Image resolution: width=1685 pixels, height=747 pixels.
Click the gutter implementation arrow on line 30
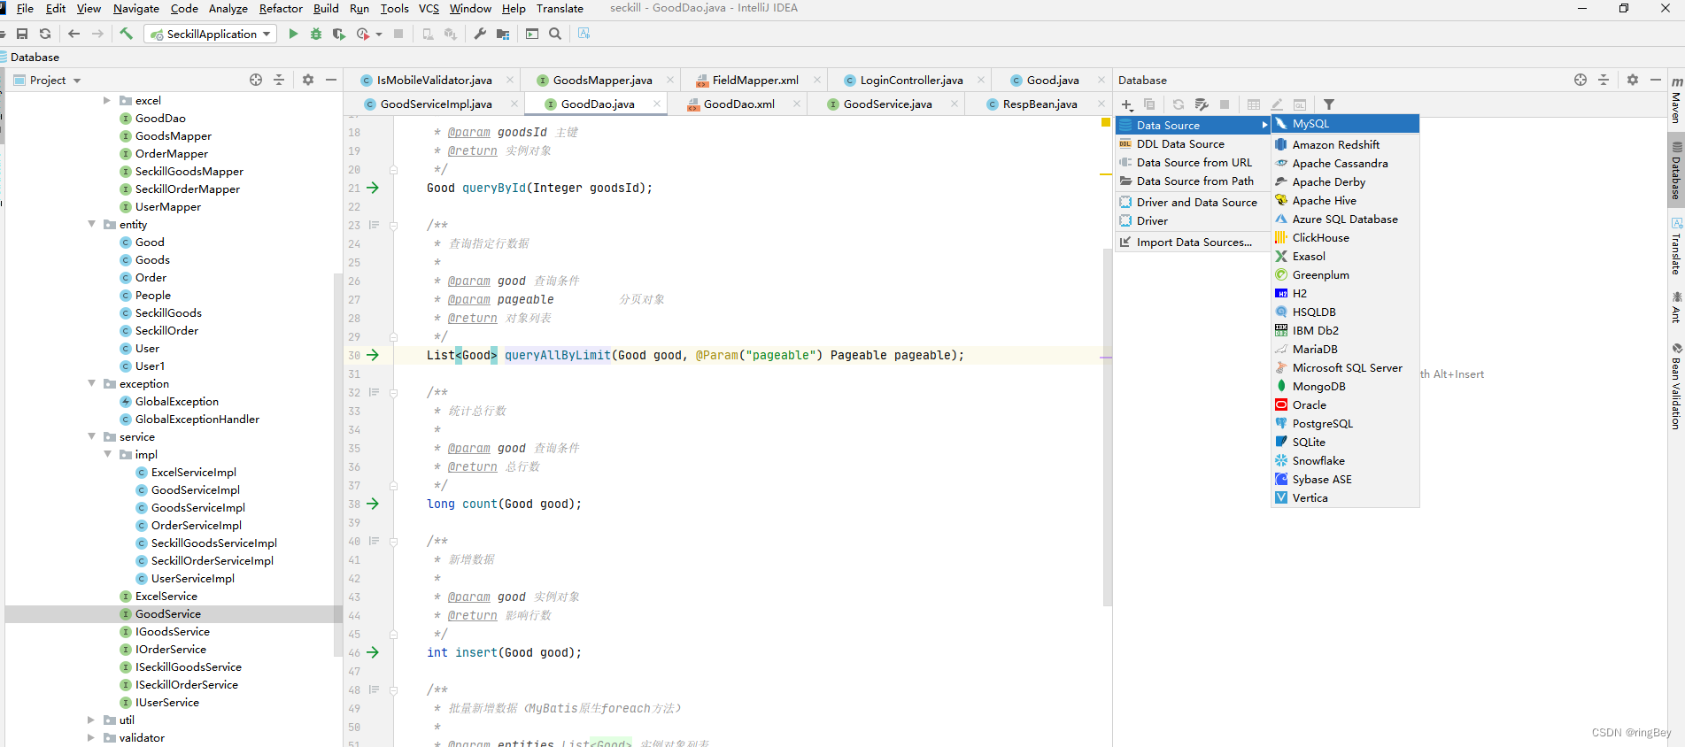pyautogui.click(x=373, y=355)
